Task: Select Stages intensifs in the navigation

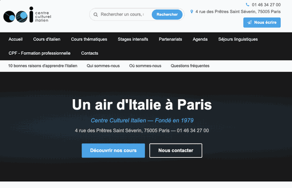Action: pos(133,39)
